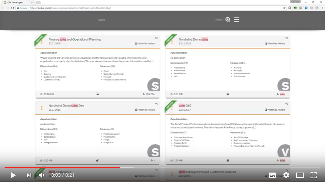Click the S logo on Finance sales card
This screenshot has height=182, width=325.
pyautogui.click(x=154, y=85)
